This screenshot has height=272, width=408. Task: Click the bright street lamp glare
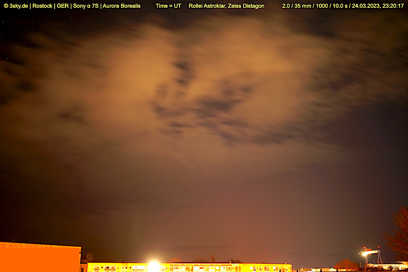click(x=154, y=266)
